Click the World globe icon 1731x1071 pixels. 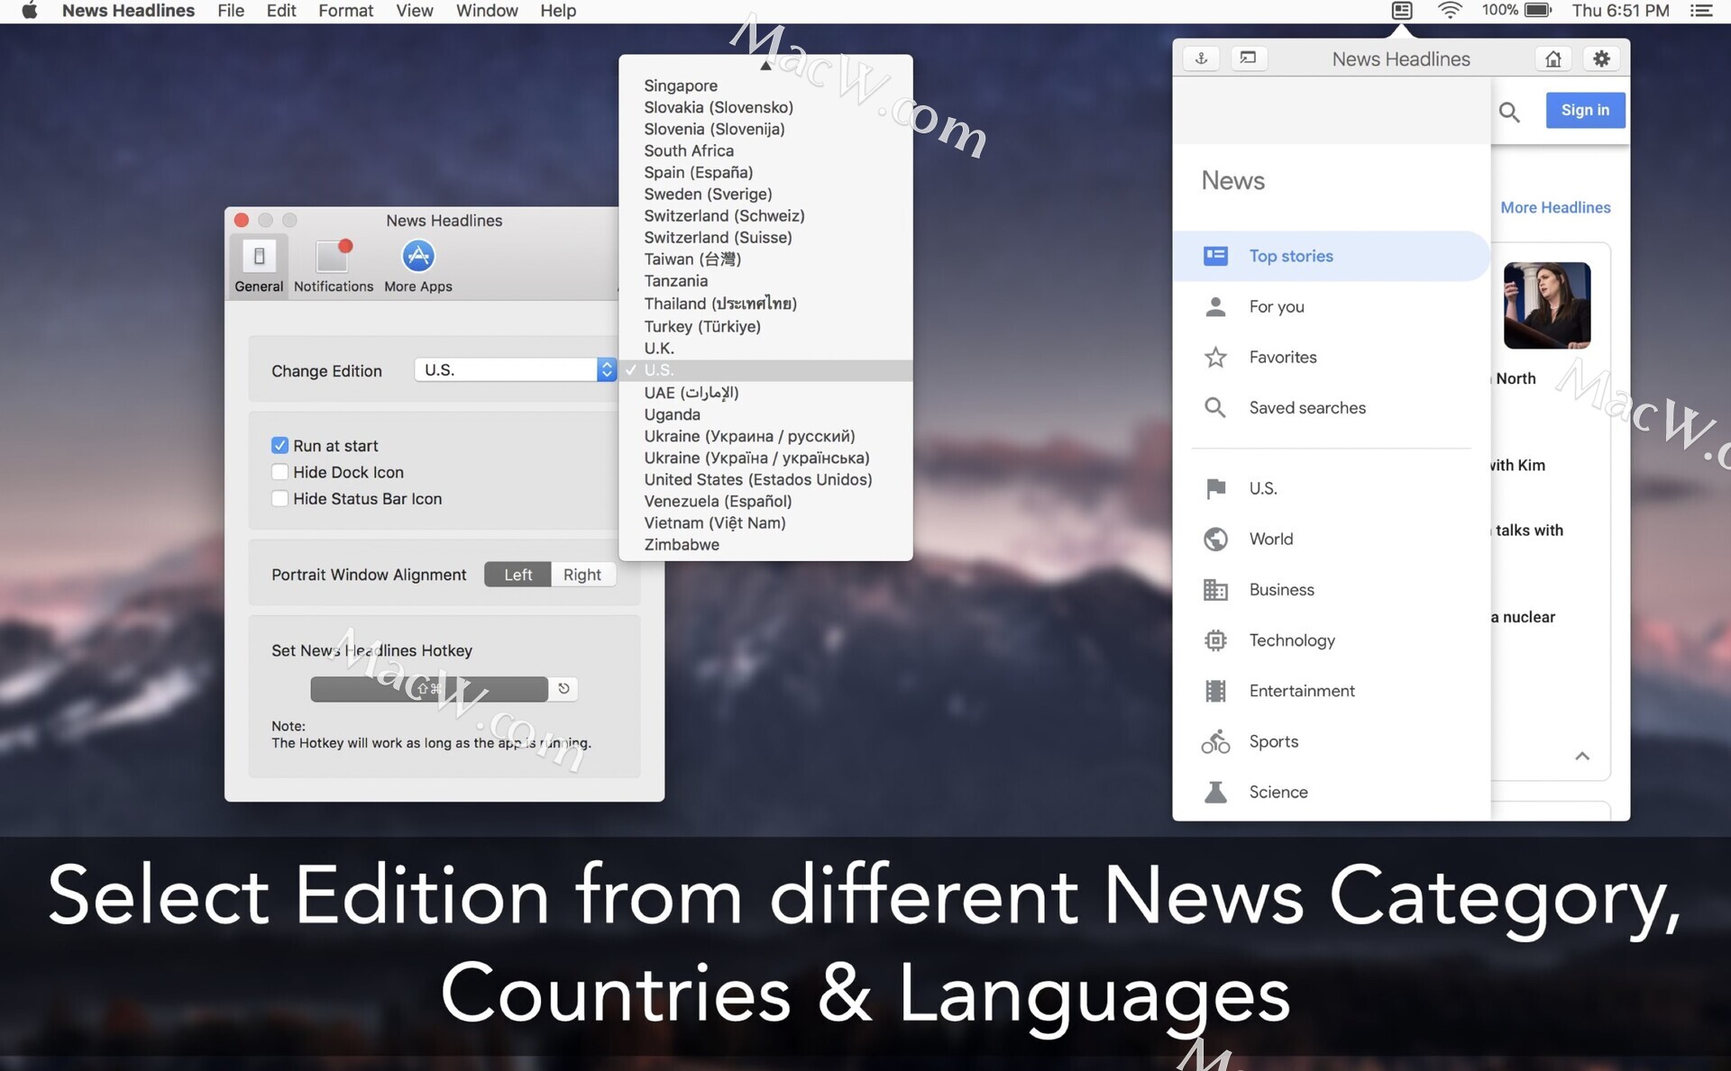[1215, 539]
